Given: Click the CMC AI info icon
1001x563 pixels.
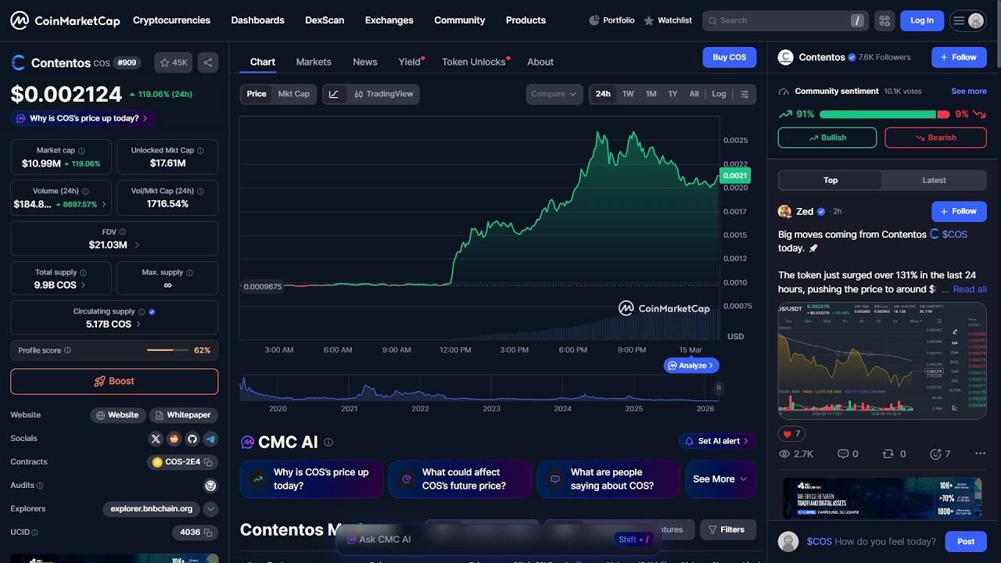Looking at the screenshot, I should coord(328,442).
